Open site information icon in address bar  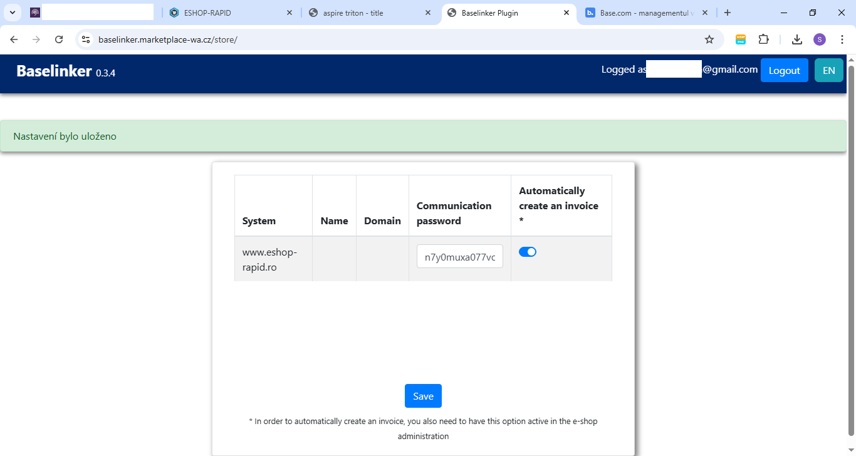[86, 39]
